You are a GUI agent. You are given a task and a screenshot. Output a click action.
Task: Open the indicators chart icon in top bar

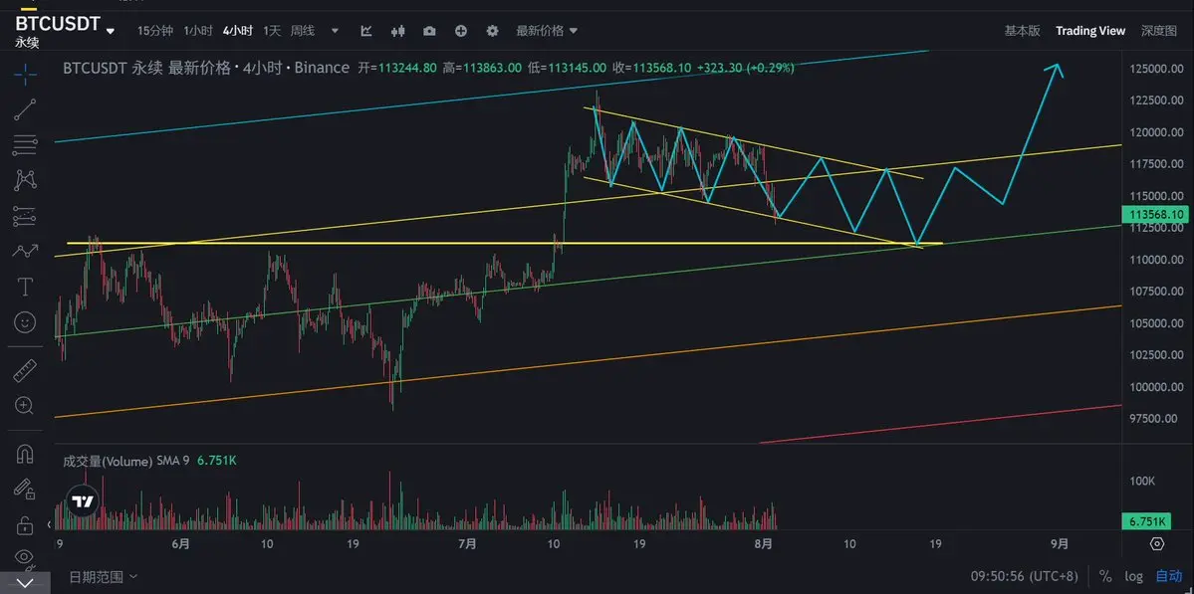point(366,31)
